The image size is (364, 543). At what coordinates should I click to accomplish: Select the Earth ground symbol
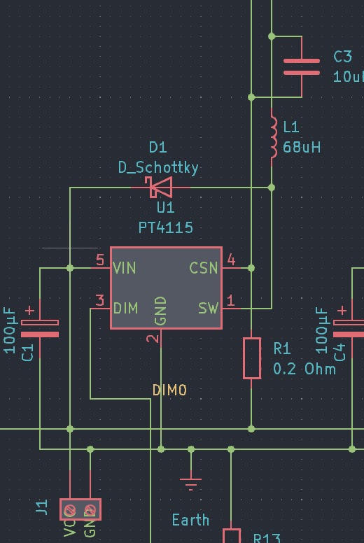191,484
